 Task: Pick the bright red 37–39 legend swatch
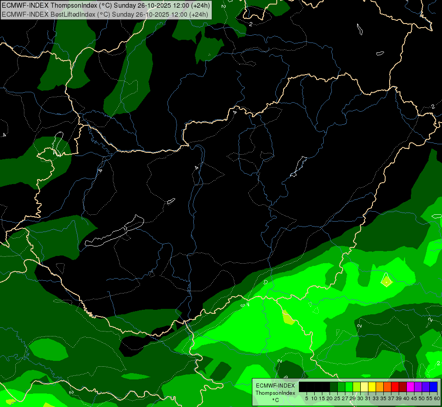[x=395, y=387]
